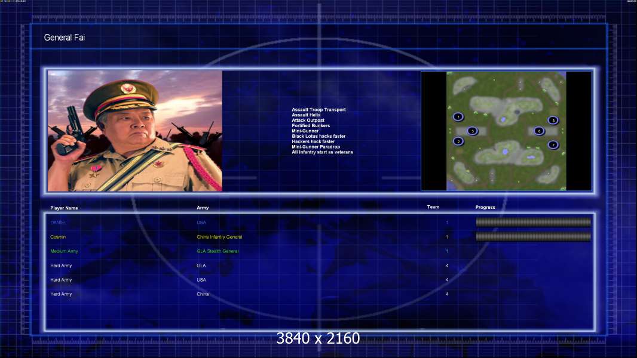The image size is (637, 358).
Task: Click the 'Team' column header
Action: [x=433, y=207]
